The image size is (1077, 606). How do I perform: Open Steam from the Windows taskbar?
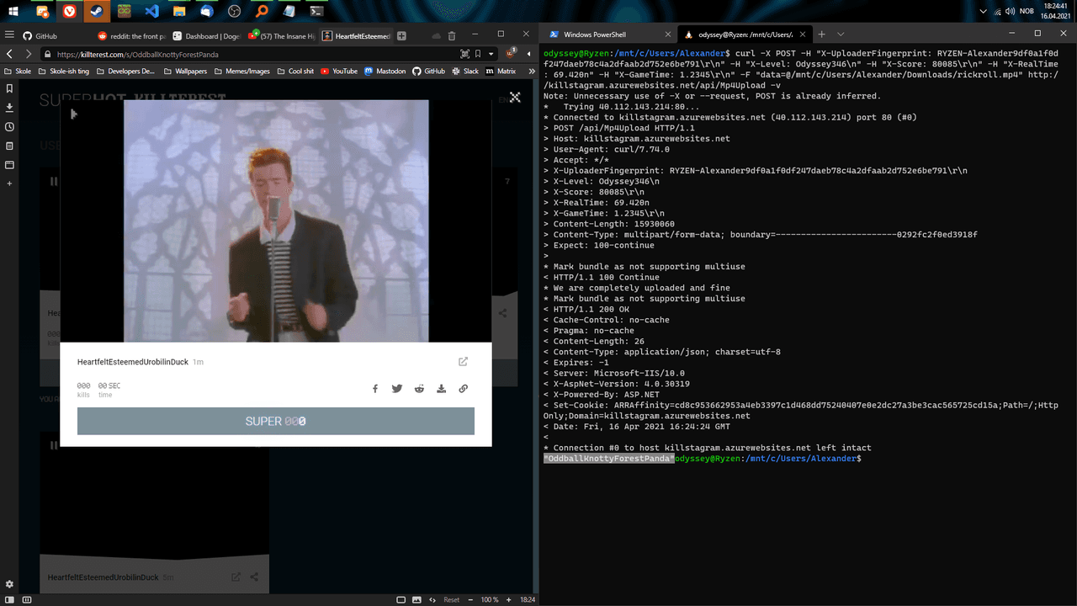click(97, 12)
